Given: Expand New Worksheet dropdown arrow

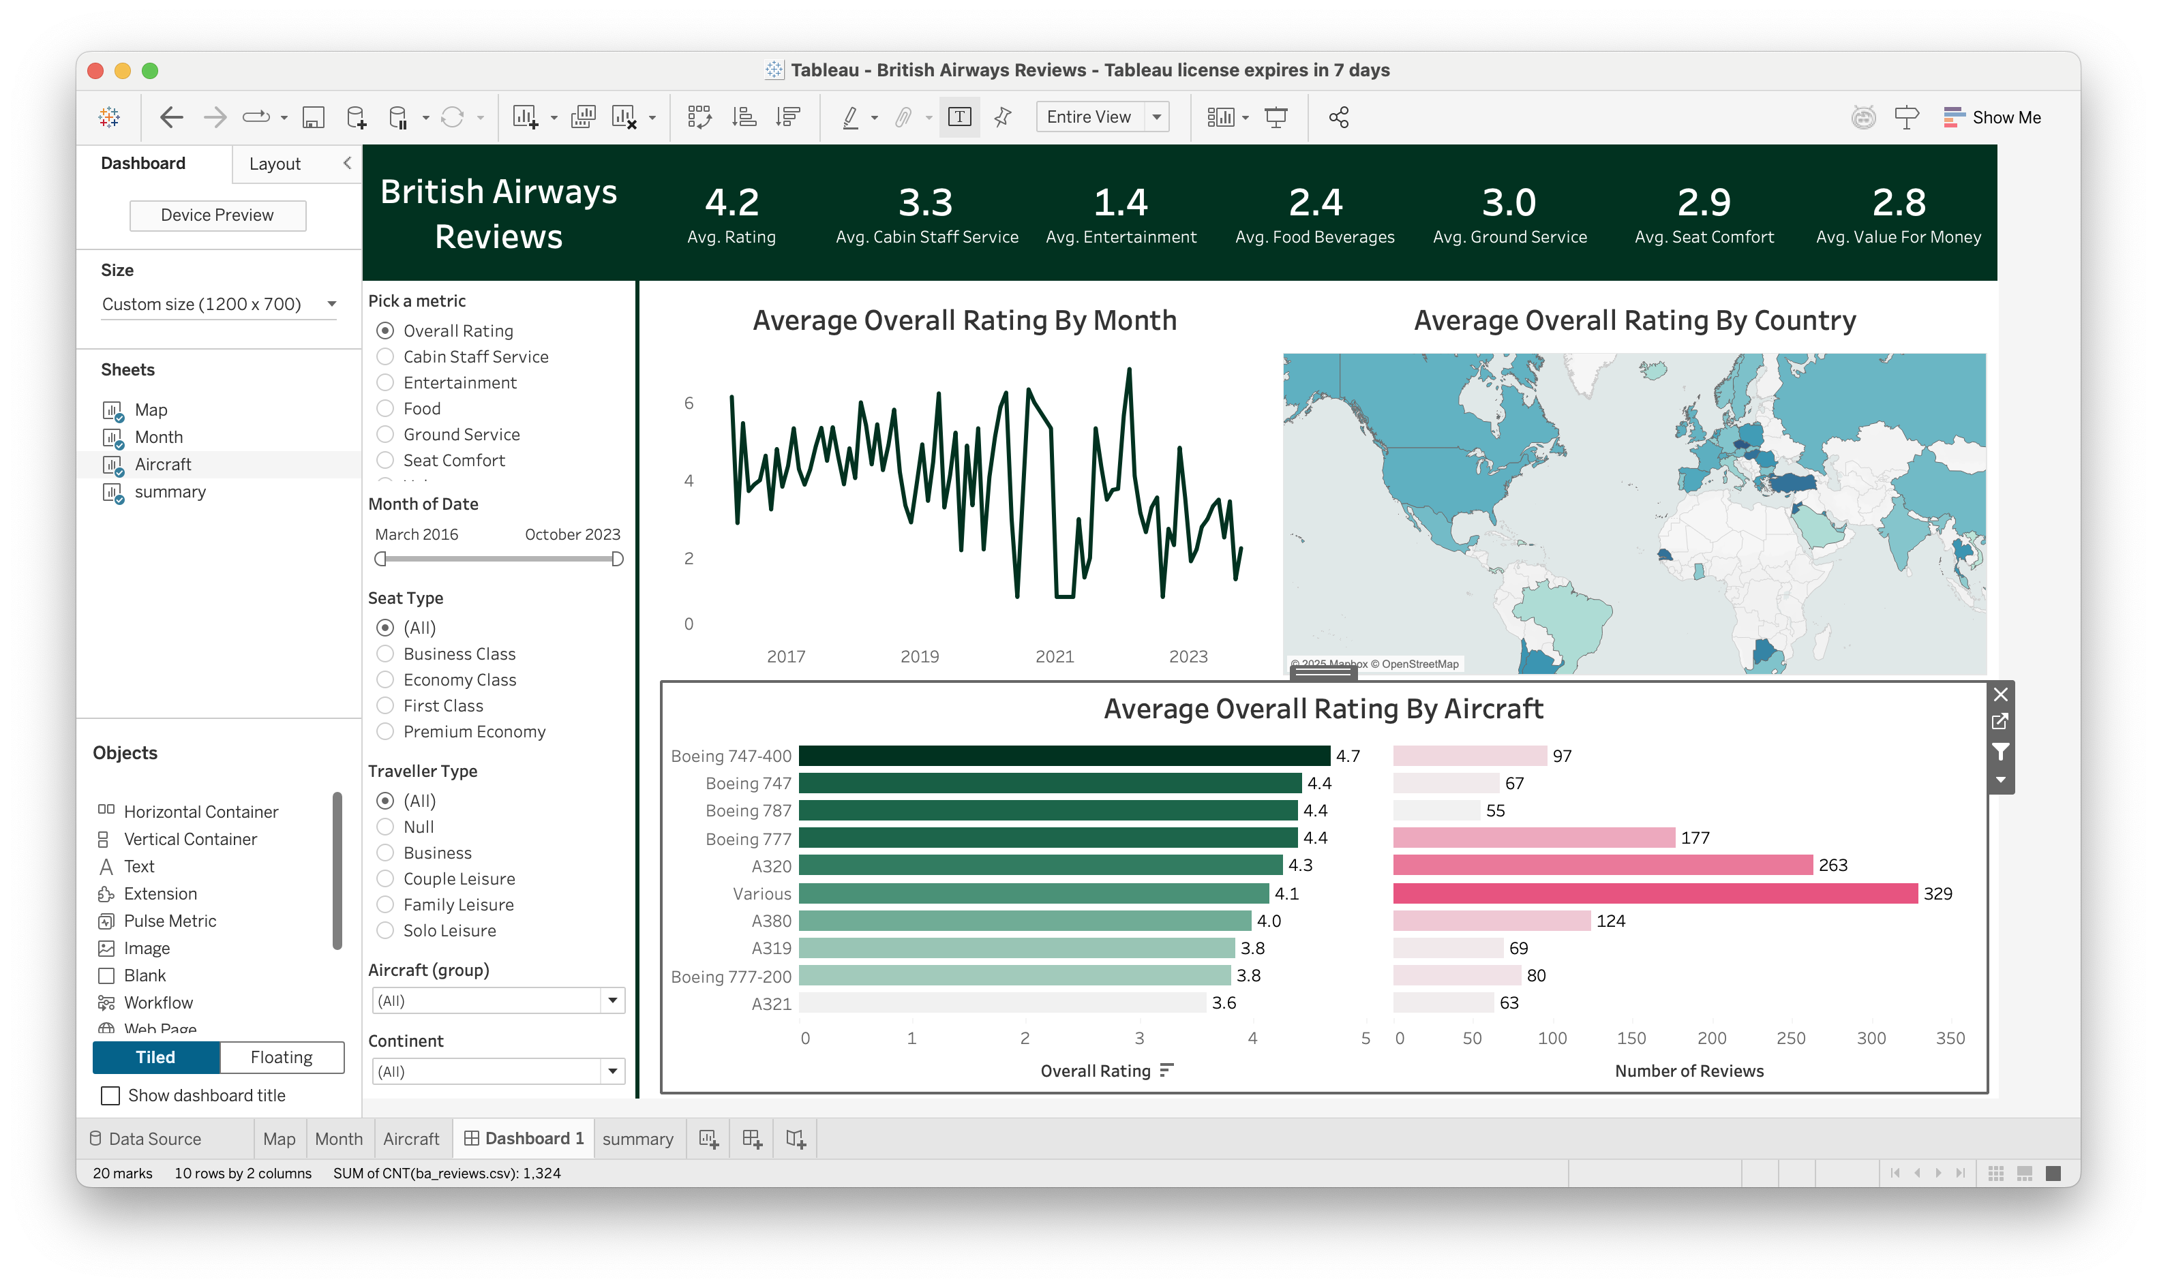Looking at the screenshot, I should click(554, 118).
